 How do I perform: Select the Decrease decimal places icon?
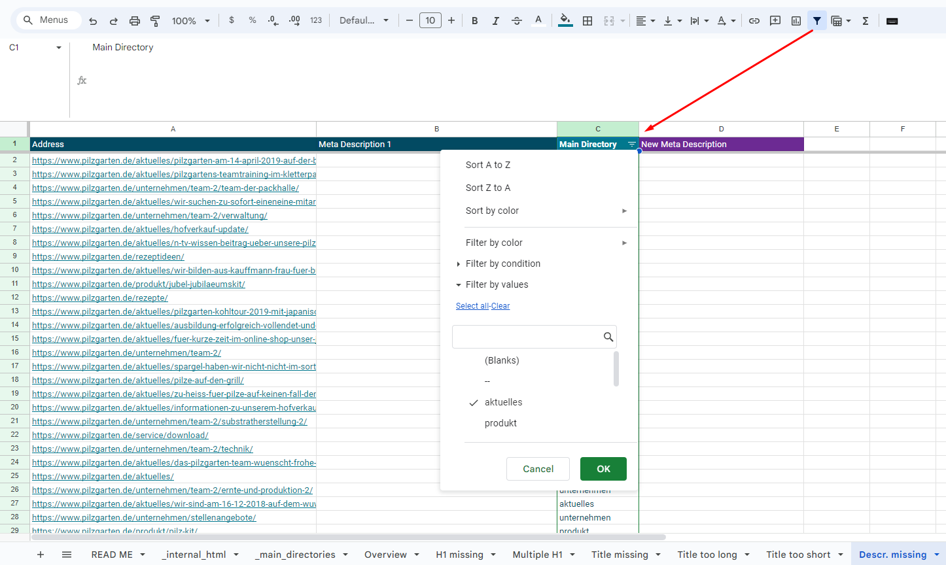273,20
